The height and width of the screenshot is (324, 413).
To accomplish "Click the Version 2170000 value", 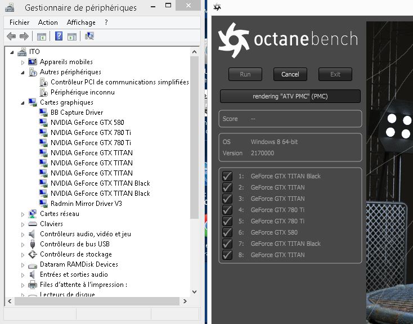I will tap(262, 153).
